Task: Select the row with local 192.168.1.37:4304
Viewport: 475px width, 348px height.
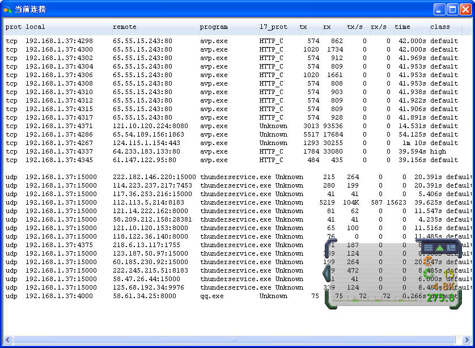Action: click(x=232, y=66)
